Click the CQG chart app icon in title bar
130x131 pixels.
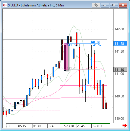click(x=5, y=5)
